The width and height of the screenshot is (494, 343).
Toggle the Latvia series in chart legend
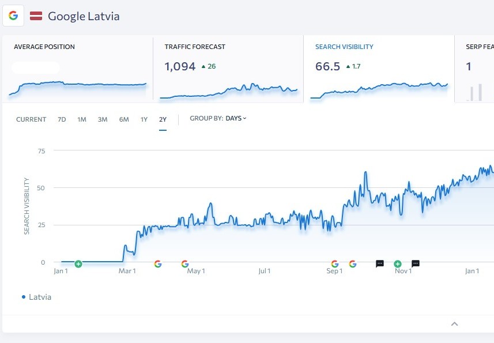click(x=36, y=297)
